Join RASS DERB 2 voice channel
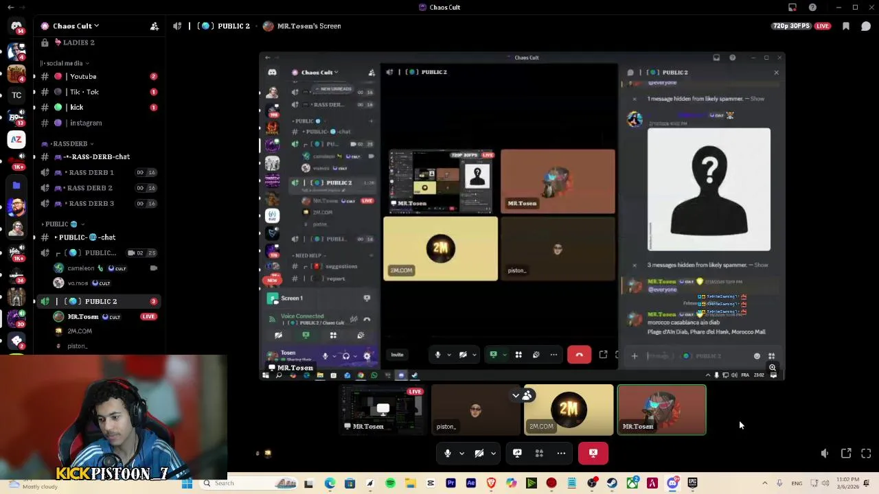Viewport: 879px width, 494px height. [98, 188]
